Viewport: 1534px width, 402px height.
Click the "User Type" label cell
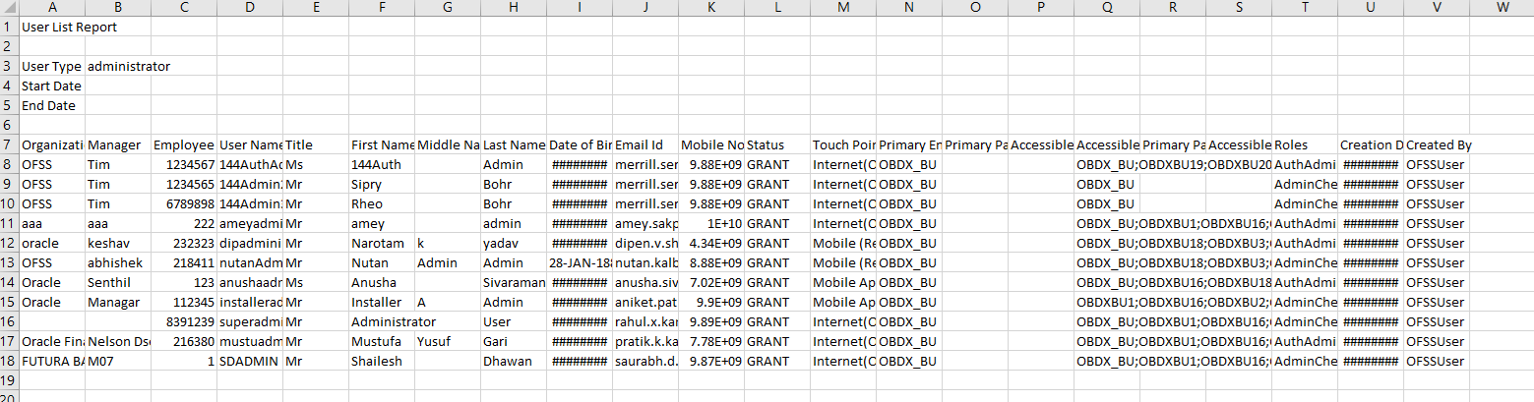pyautogui.click(x=51, y=66)
